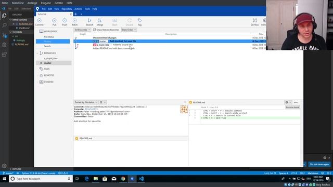Open VS Code Extensions icon
333x187 pixels.
[x=4, y=55]
